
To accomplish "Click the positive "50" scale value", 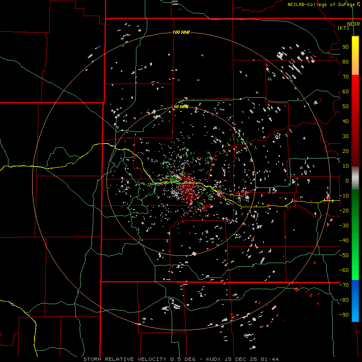I will click(x=346, y=107).
